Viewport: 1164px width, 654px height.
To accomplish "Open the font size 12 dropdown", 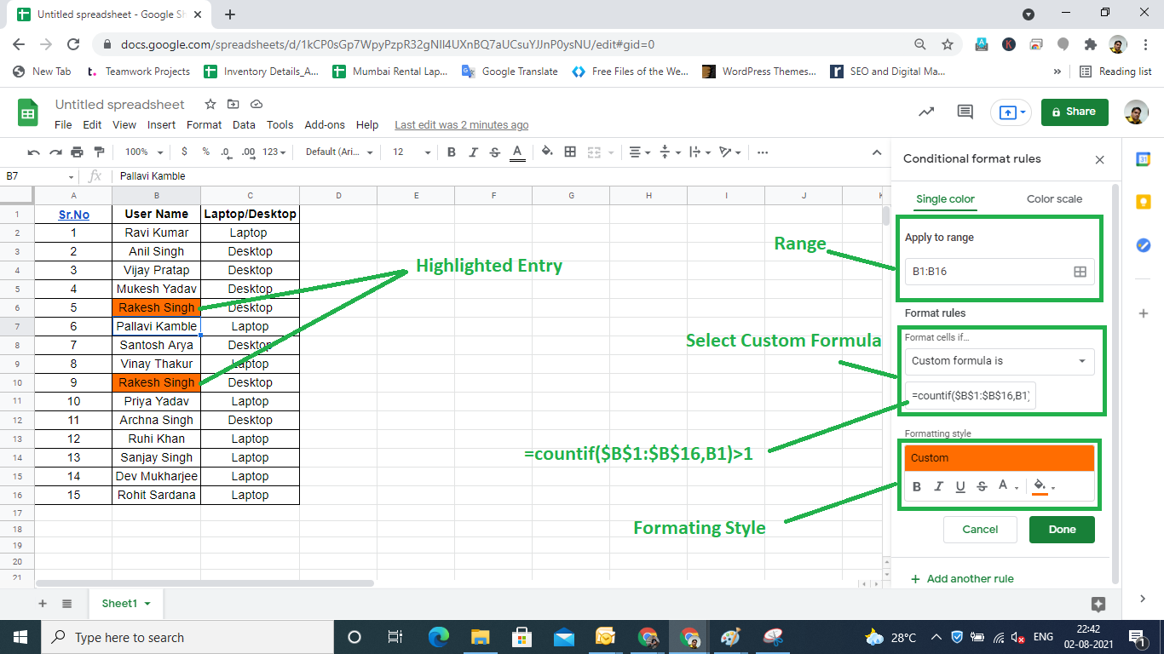I will [412, 152].
